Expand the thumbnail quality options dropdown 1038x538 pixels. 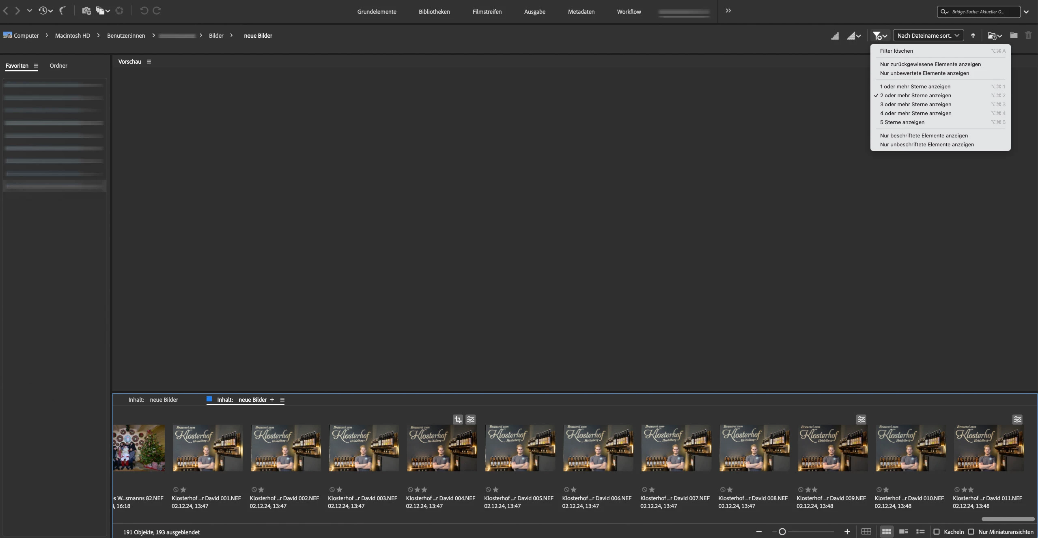pyautogui.click(x=854, y=36)
